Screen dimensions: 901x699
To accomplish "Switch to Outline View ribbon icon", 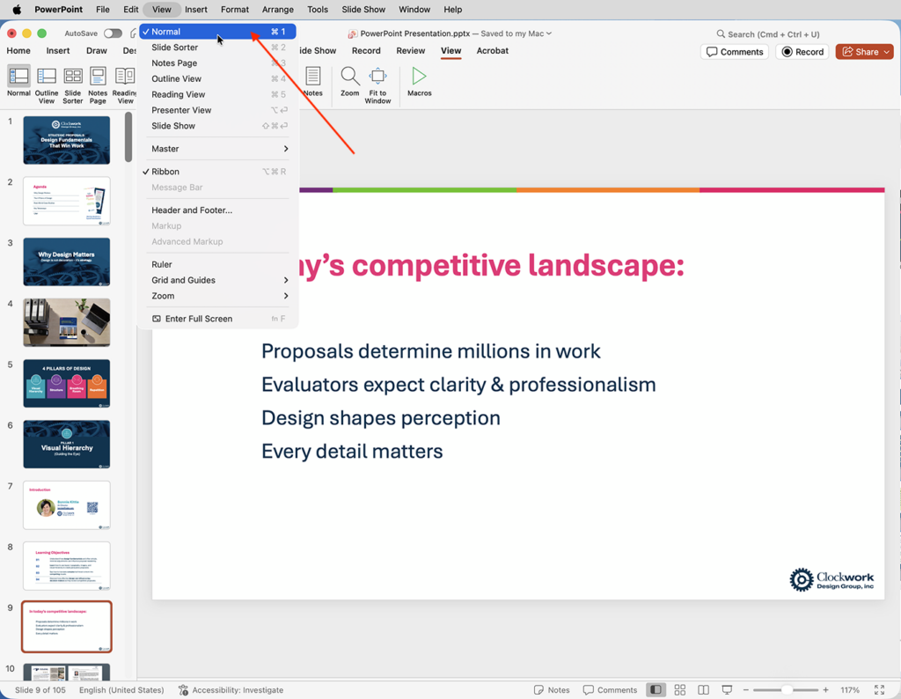I will pos(47,76).
